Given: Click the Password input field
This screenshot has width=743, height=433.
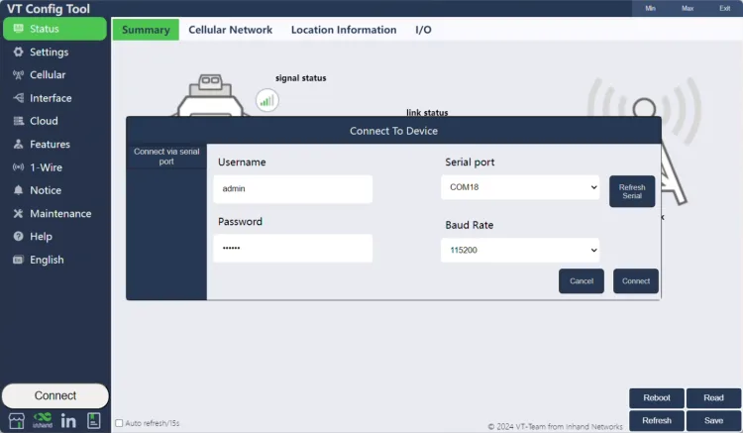Looking at the screenshot, I should click(x=293, y=249).
